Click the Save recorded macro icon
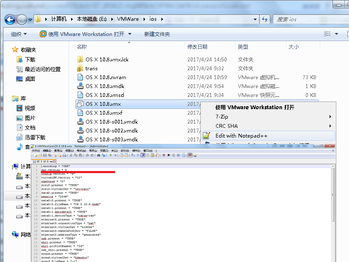The height and width of the screenshot is (262, 349). coord(184,155)
